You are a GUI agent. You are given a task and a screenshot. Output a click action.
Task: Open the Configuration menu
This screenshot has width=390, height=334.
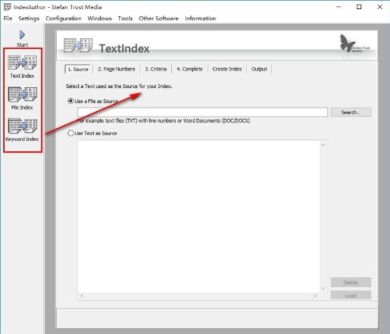(63, 18)
